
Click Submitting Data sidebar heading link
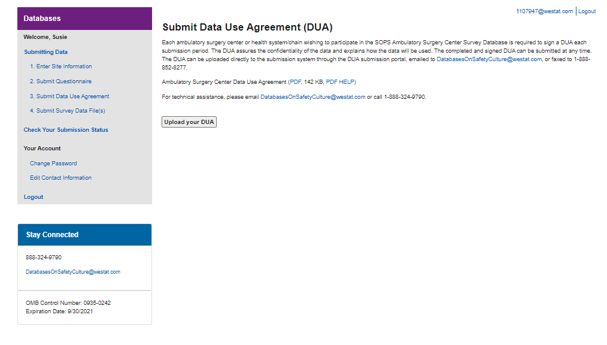(45, 52)
